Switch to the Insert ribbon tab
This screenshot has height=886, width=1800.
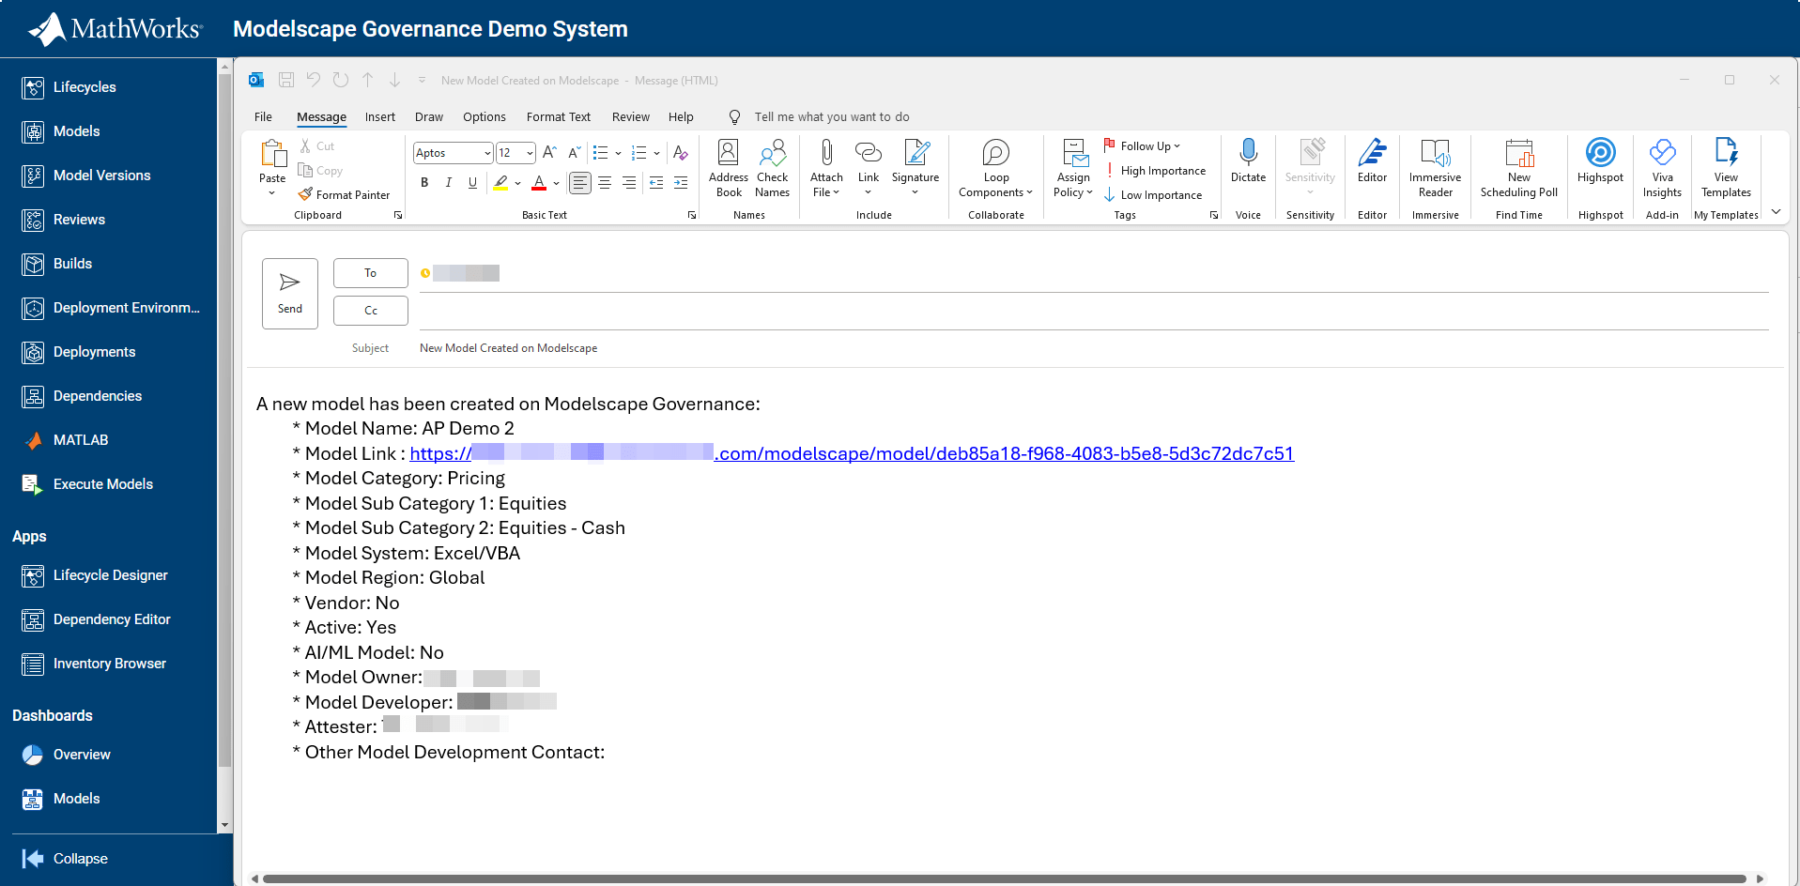[x=380, y=116]
